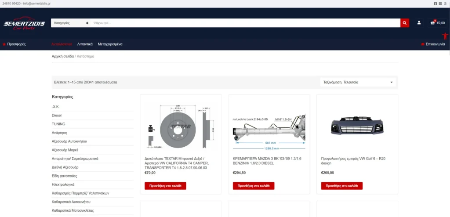Open the Facebook icon in top bar
Viewport: 450px width, 217px height.
(435, 4)
